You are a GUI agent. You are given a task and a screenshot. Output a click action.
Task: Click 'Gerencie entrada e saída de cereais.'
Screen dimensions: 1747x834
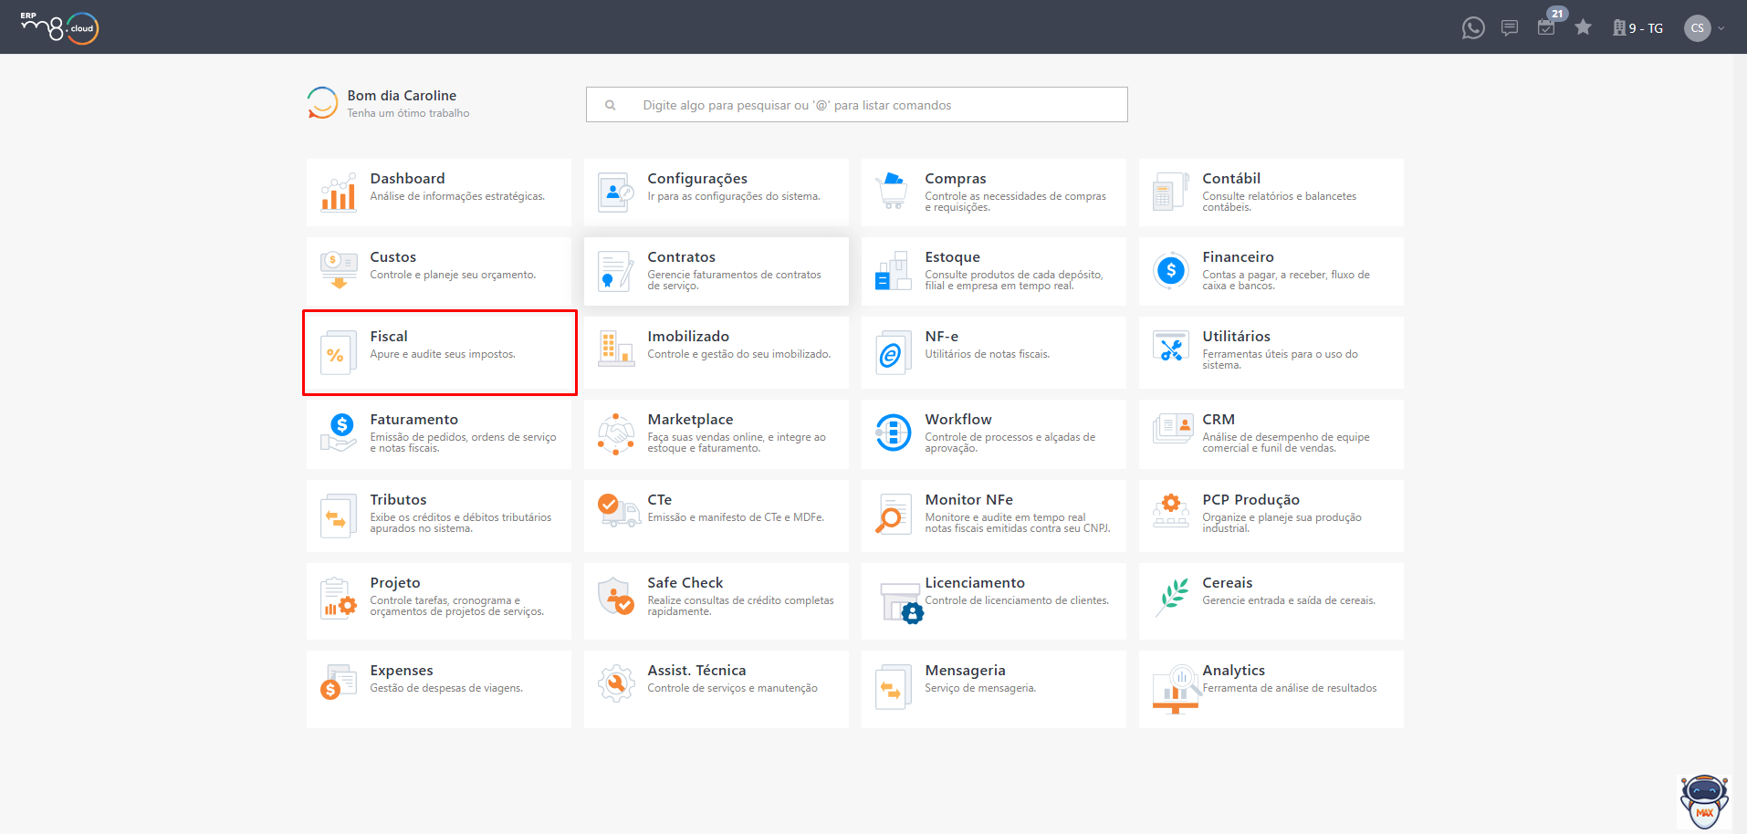click(x=1289, y=600)
